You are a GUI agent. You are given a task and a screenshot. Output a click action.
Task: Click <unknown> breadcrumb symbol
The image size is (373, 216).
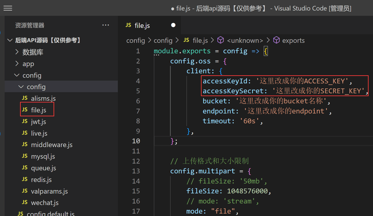point(245,40)
